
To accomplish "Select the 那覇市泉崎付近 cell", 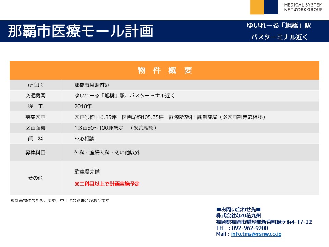I will point(92,85).
